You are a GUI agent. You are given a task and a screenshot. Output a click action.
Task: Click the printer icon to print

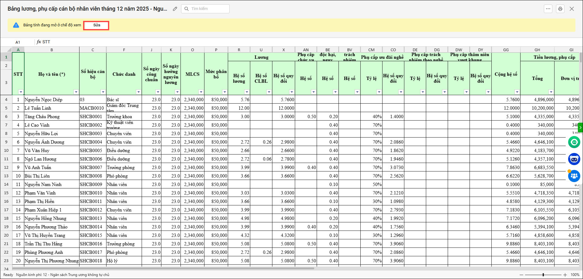click(x=560, y=9)
